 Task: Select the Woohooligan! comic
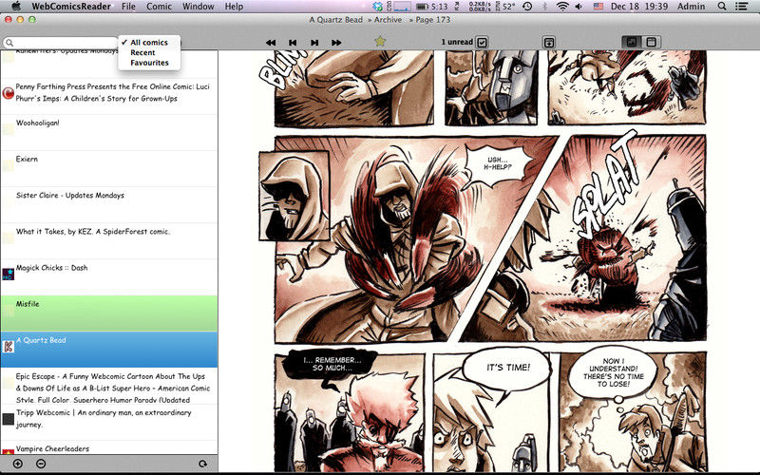tap(109, 133)
